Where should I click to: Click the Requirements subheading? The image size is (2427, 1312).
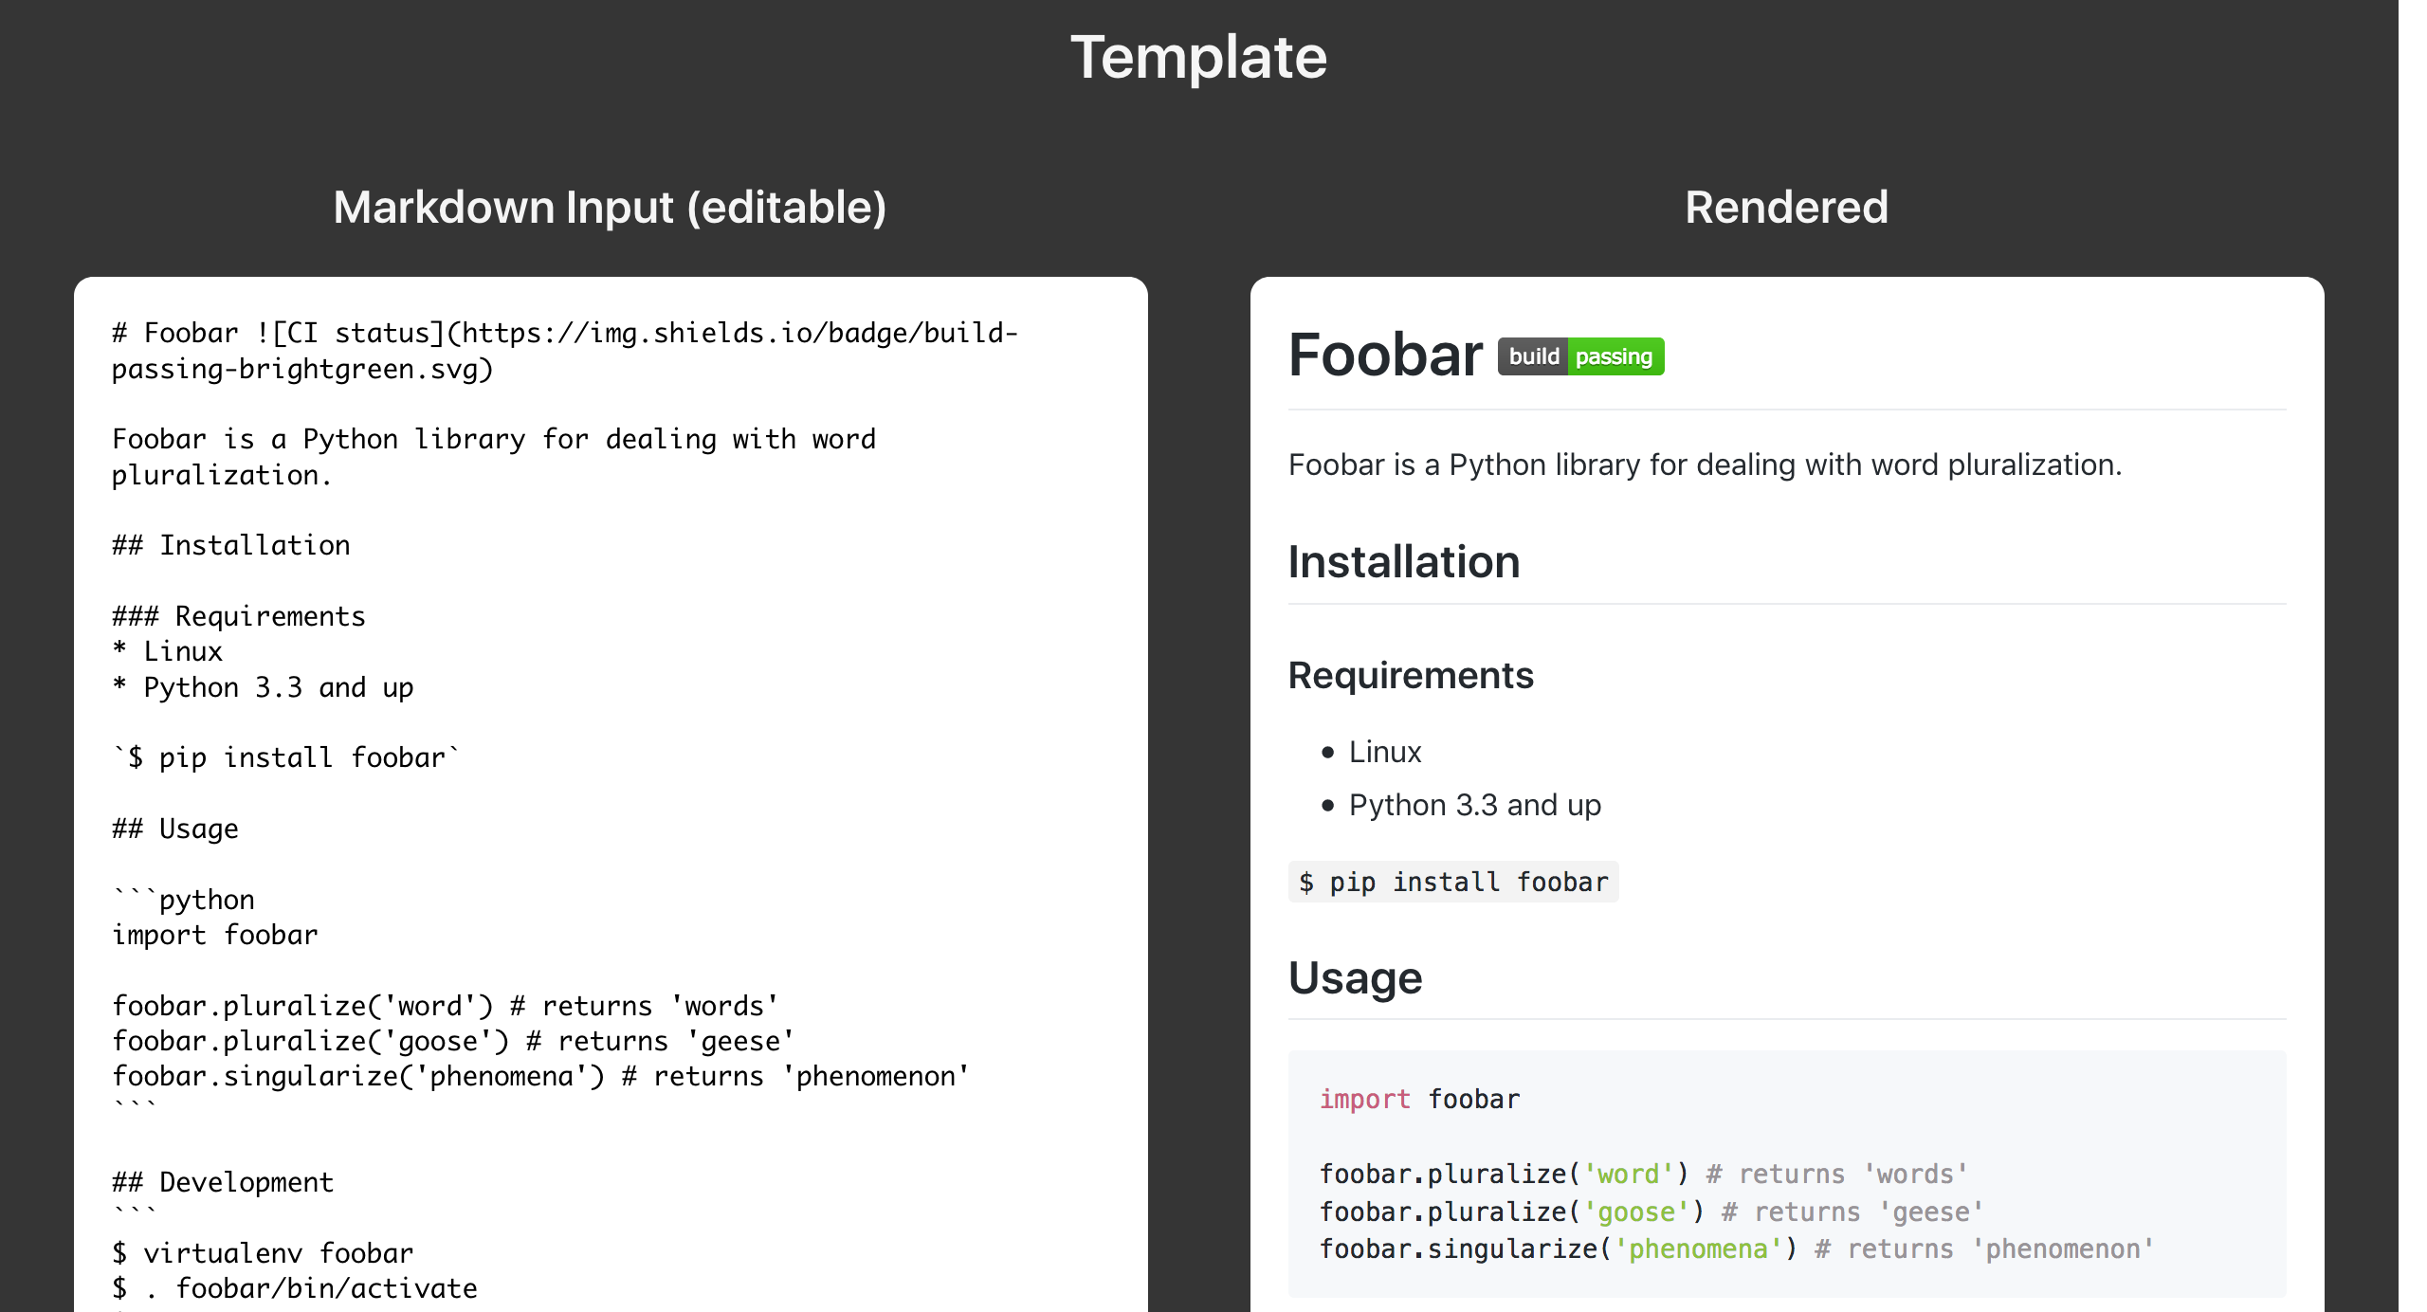[x=1411, y=675]
